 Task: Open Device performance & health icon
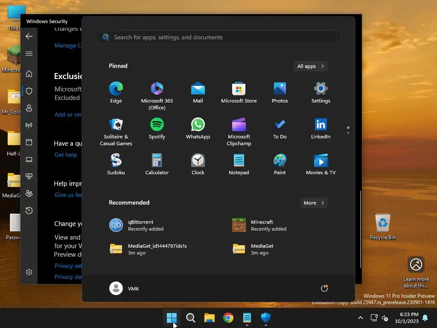click(29, 176)
